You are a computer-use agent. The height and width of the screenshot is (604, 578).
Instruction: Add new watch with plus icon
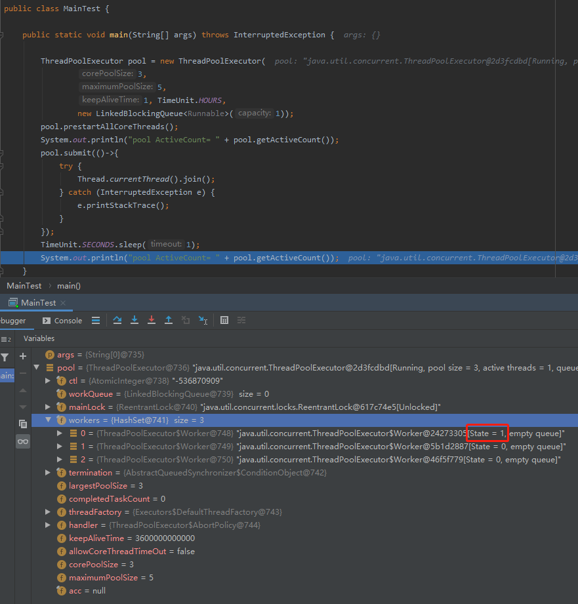23,356
